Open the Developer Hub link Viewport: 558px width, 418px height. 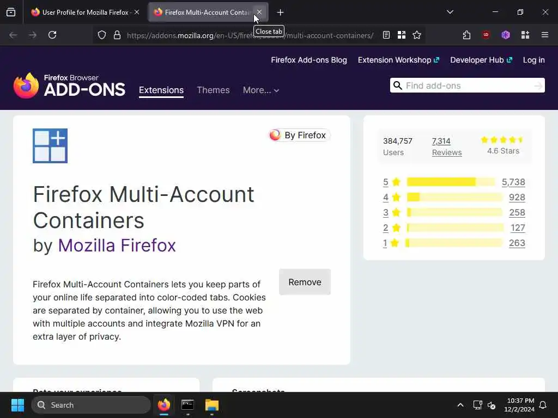coord(481,60)
